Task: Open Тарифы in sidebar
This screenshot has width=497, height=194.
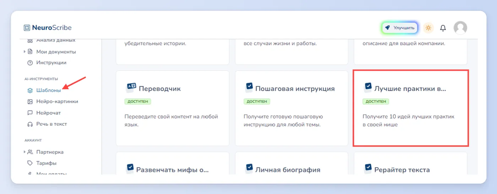Action: [x=46, y=163]
